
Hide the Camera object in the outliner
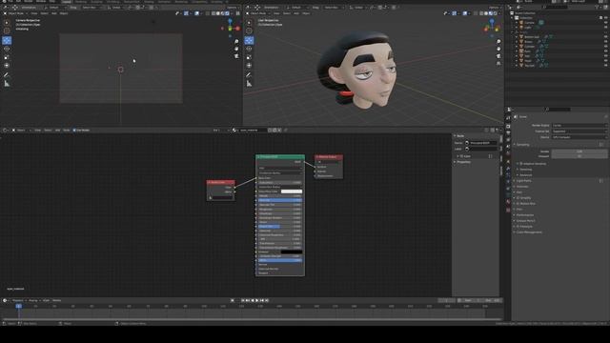point(605,23)
